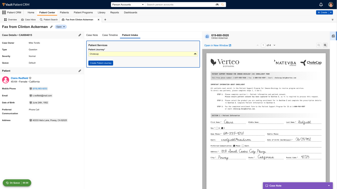Open a new tab with the plus icon
This screenshot has width=337, height=189.
tap(105, 20)
